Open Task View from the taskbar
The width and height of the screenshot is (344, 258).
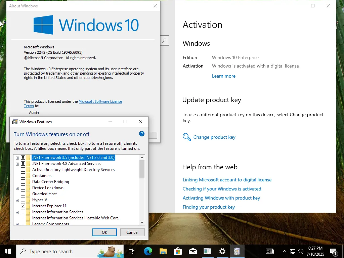[132, 251]
